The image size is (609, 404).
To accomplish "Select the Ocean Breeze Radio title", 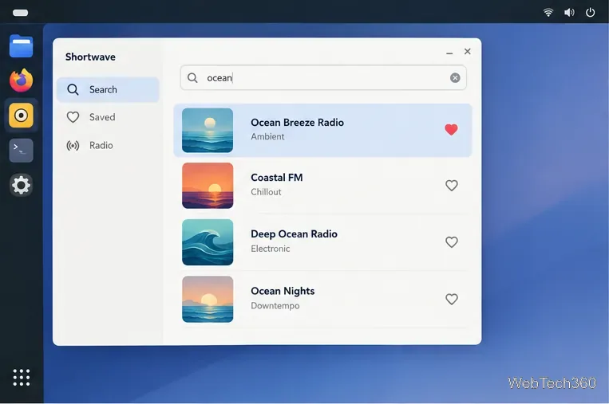I will [x=297, y=123].
